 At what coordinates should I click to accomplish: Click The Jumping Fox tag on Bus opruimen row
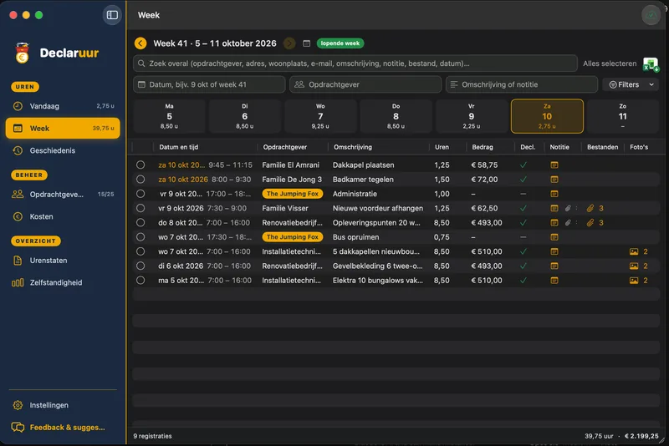[292, 237]
